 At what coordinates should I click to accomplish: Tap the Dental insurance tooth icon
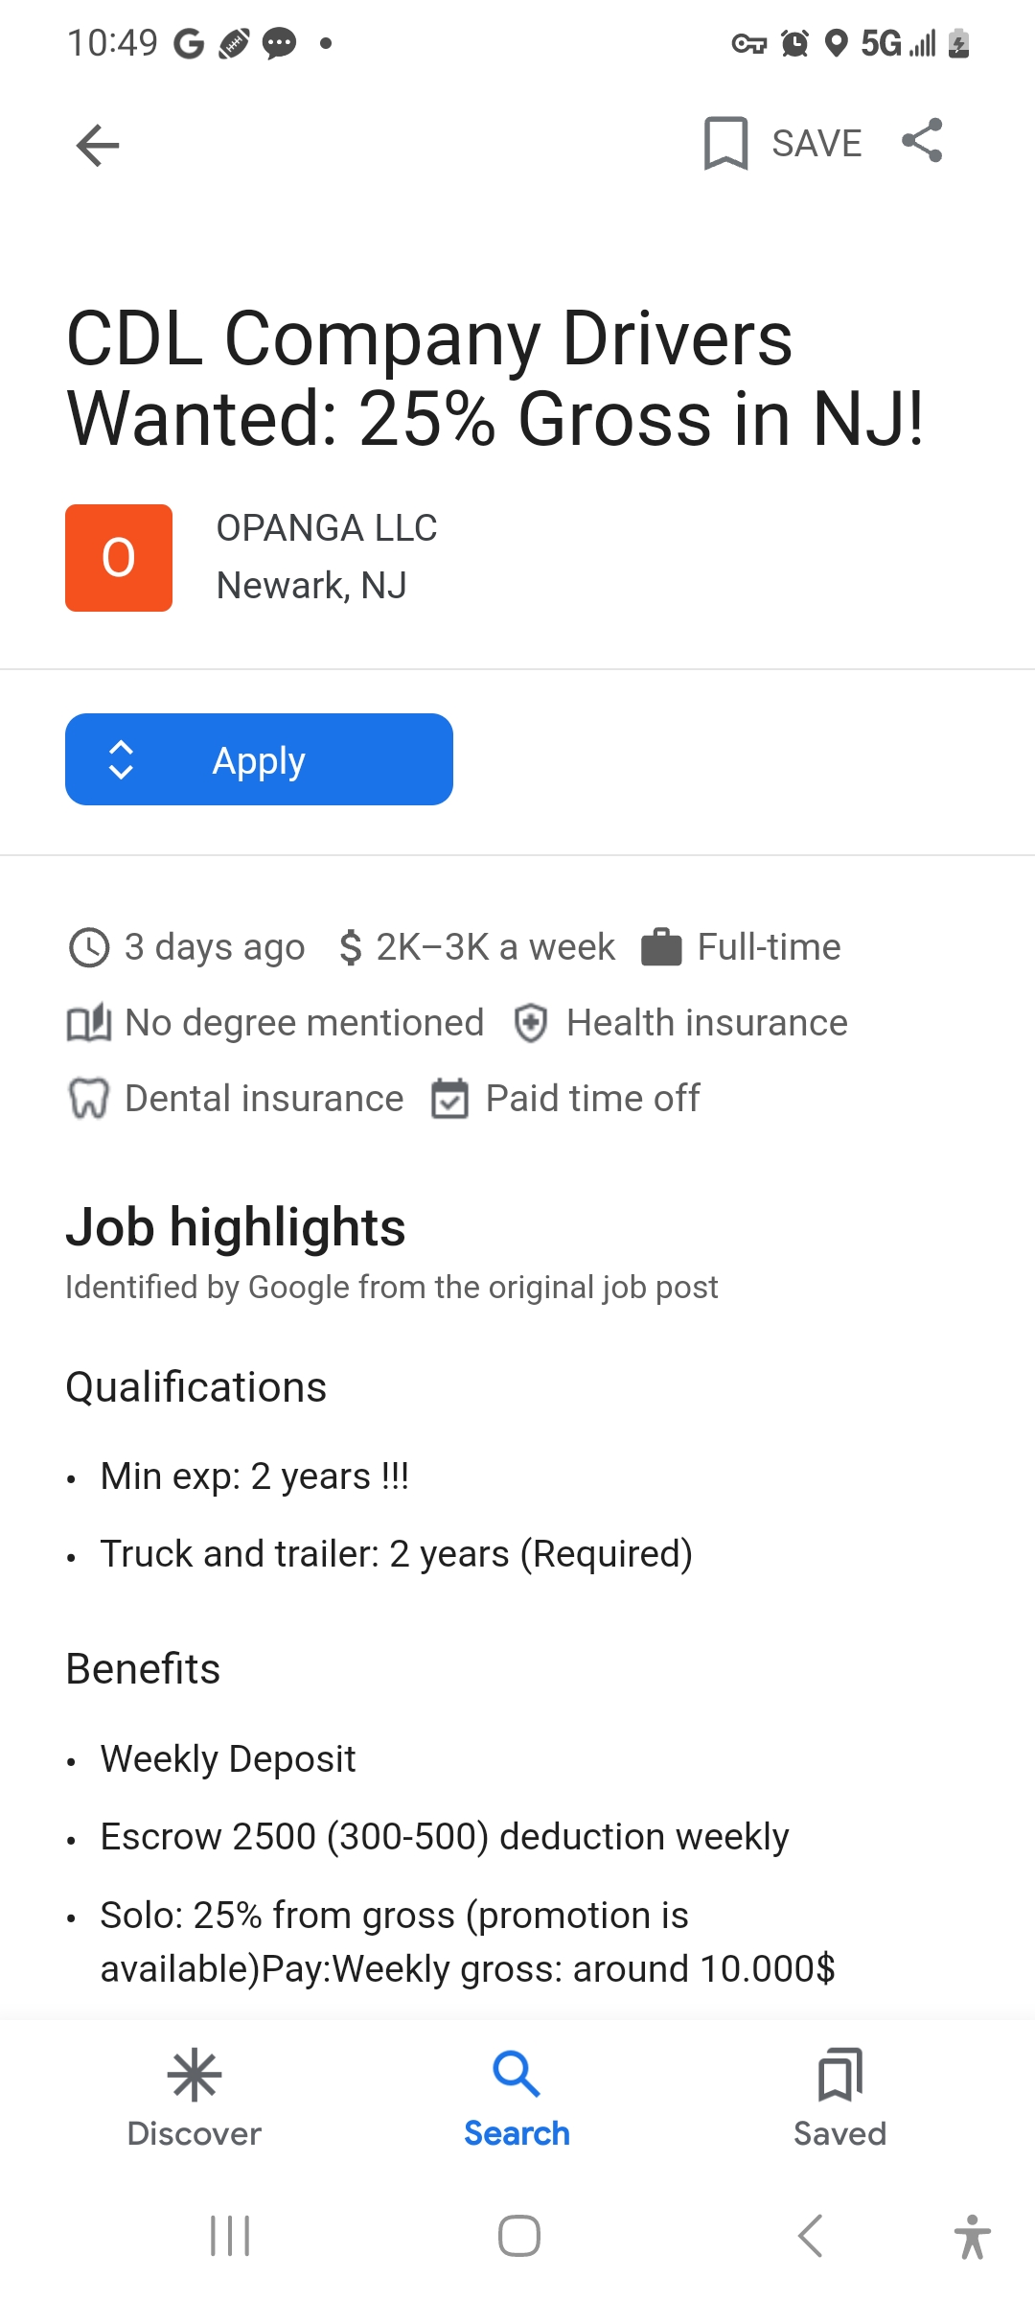click(x=89, y=1099)
